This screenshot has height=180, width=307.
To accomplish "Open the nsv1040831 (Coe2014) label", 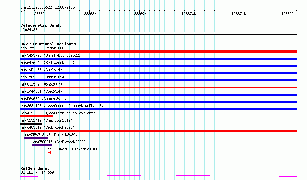I will tap(41, 91).
